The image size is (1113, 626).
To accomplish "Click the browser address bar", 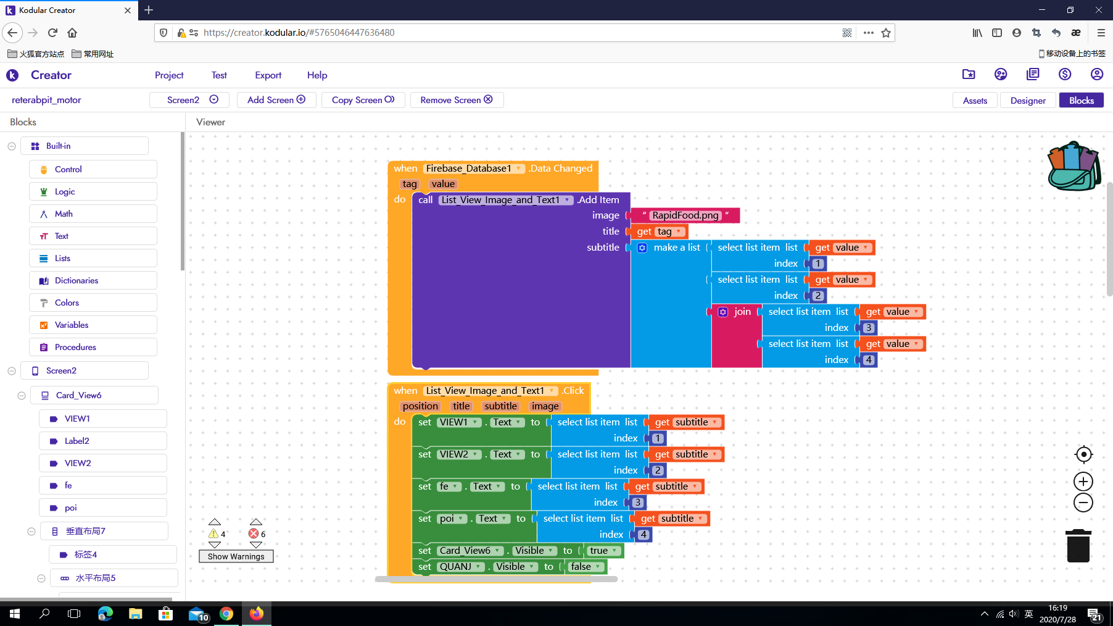I will click(432, 33).
